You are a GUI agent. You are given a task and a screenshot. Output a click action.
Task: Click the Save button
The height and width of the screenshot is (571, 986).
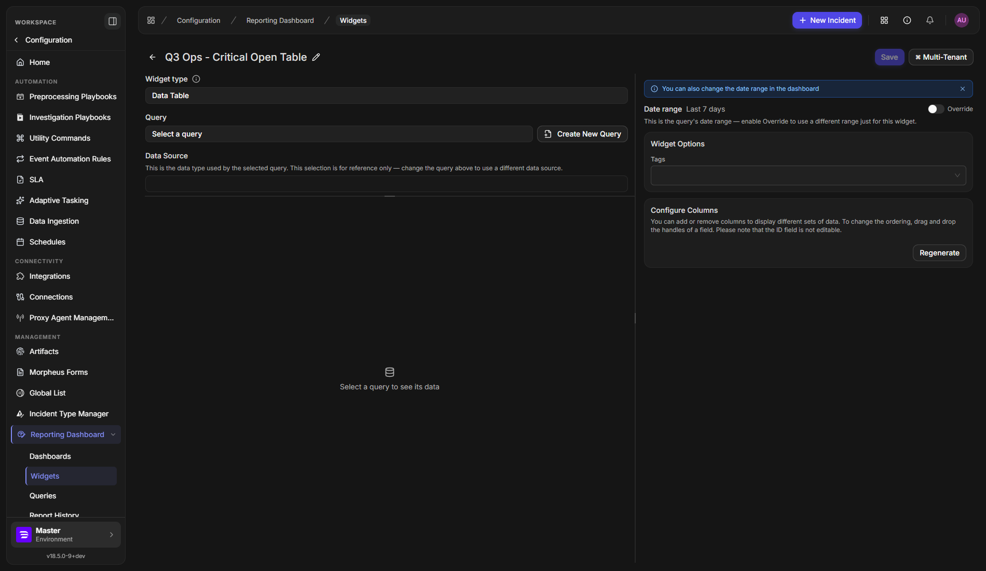889,57
